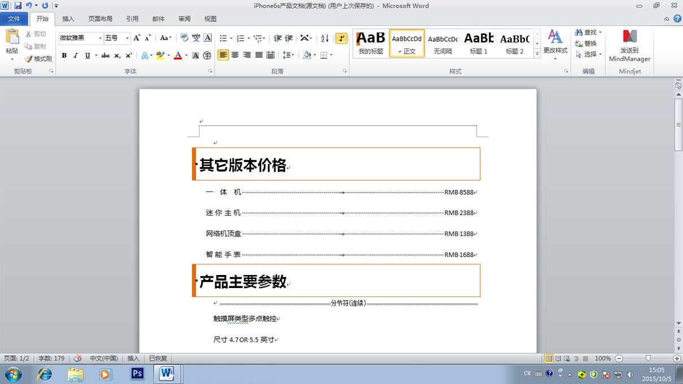The height and width of the screenshot is (384, 683).
Task: Click the Copy (复制) button
Action: (36, 46)
